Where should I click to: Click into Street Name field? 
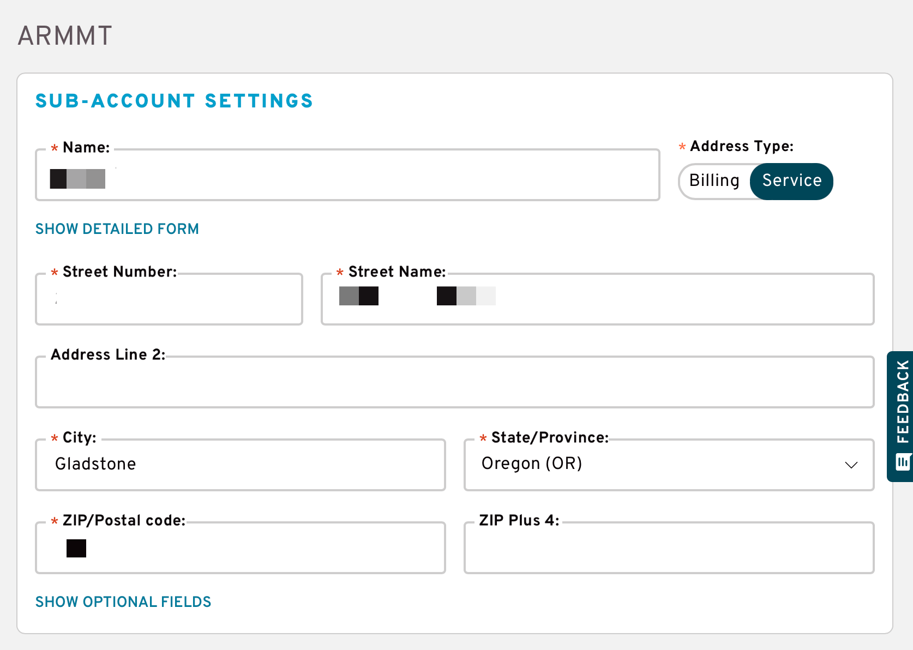(x=598, y=299)
